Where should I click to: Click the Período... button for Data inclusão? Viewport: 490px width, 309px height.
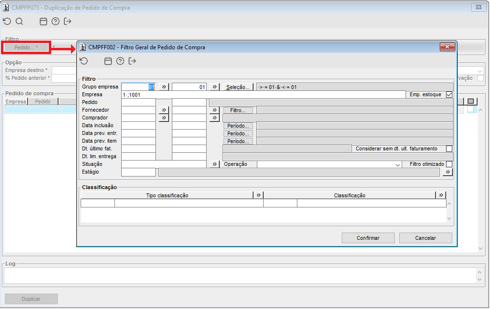coord(238,126)
